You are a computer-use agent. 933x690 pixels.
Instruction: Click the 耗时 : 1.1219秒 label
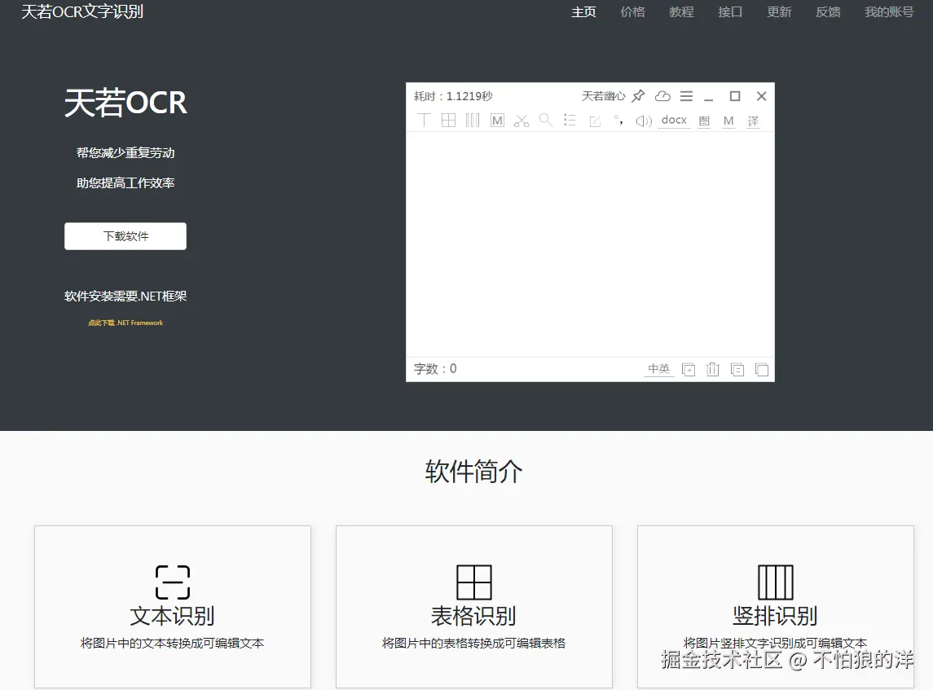click(x=453, y=96)
